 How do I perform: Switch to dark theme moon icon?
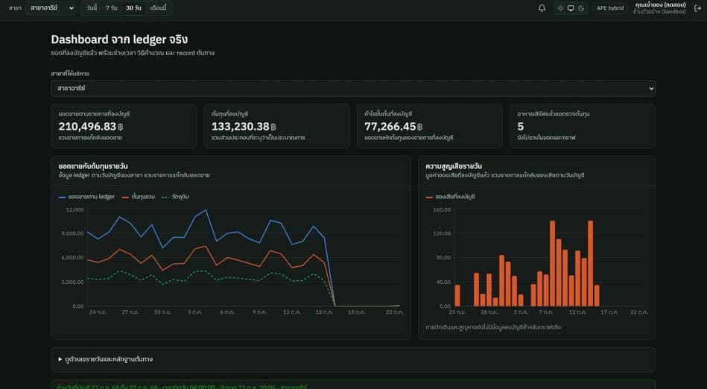point(581,8)
